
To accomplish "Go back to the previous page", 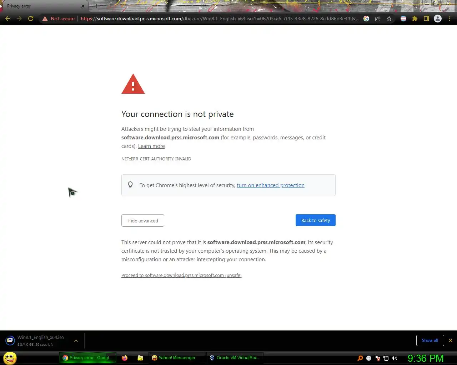I will 8,19.
